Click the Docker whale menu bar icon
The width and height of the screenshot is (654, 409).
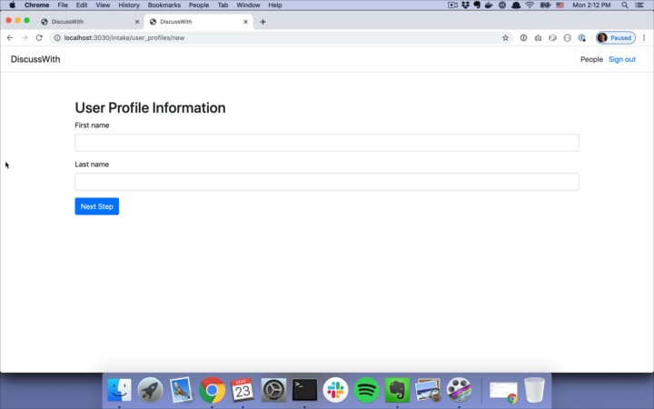(489, 5)
